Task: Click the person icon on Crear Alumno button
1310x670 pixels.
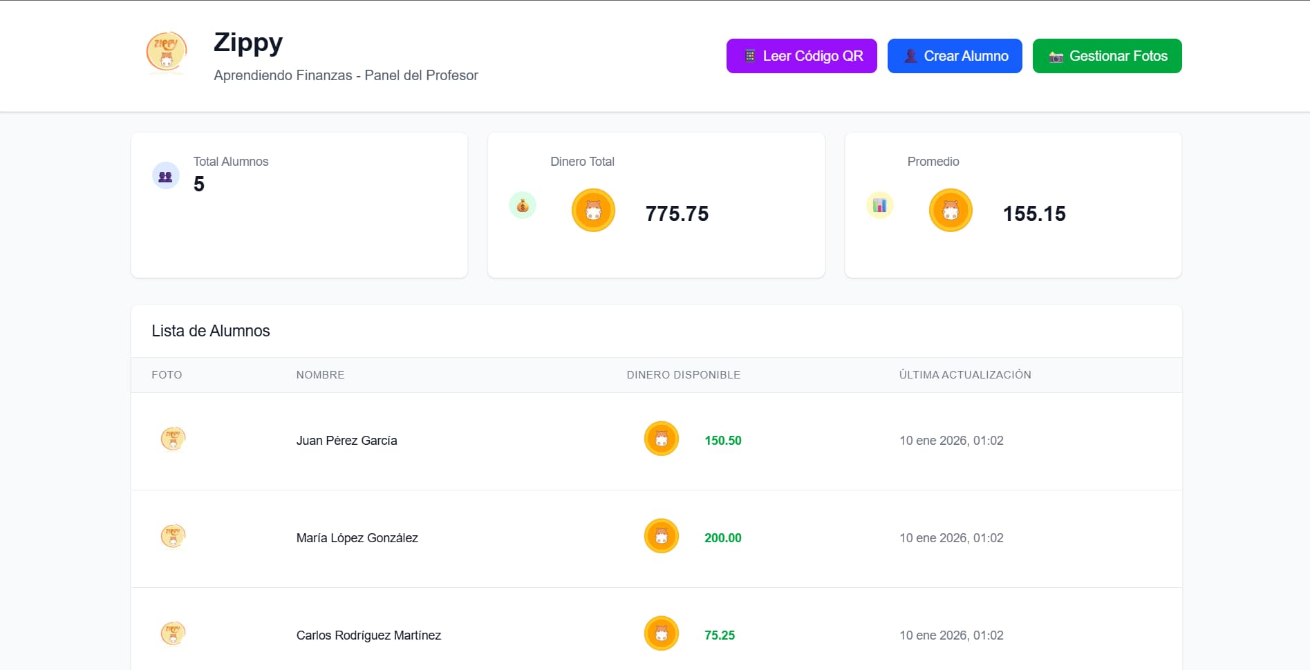Action: click(x=911, y=56)
